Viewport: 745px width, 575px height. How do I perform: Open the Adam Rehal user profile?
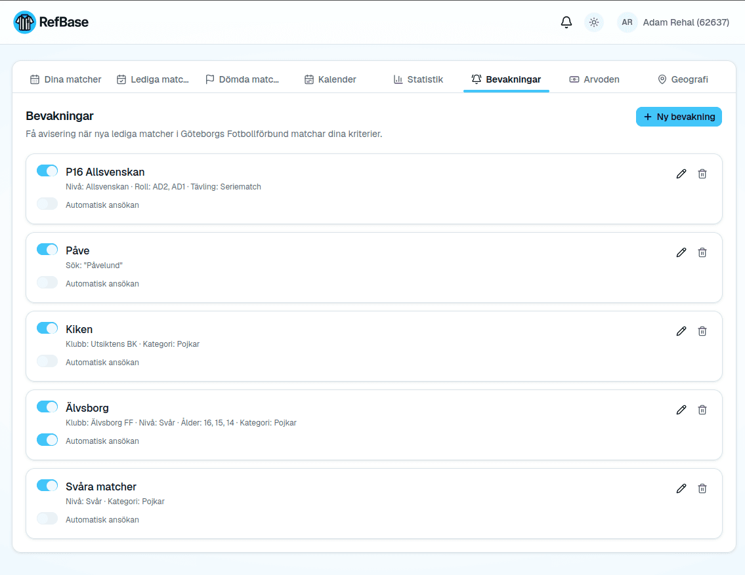tap(673, 22)
